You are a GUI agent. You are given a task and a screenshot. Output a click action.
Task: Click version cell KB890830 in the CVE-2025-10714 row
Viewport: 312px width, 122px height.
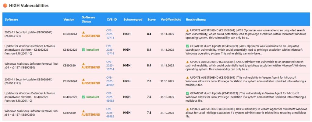pos(69,66)
